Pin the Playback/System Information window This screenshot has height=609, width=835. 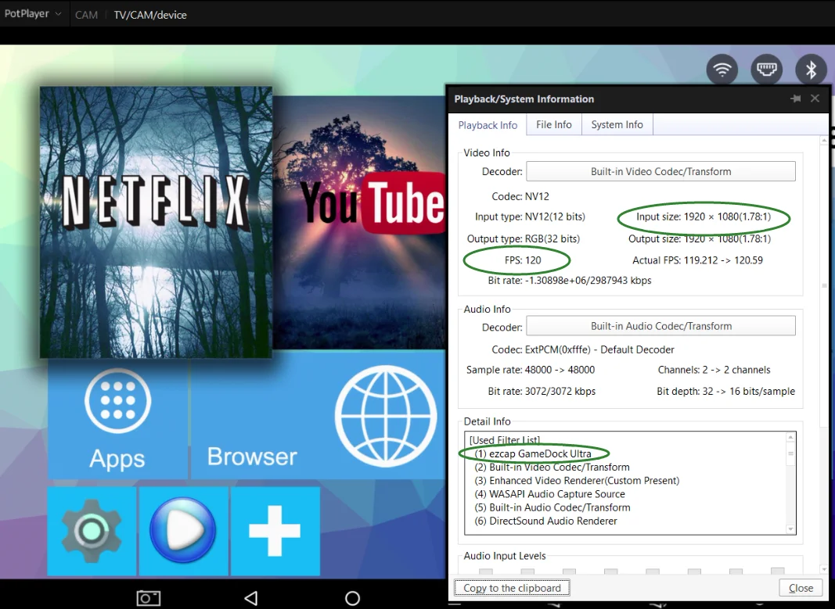pyautogui.click(x=795, y=99)
